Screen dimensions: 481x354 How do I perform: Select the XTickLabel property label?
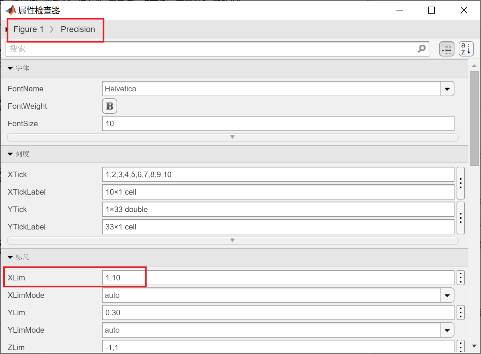27,192
